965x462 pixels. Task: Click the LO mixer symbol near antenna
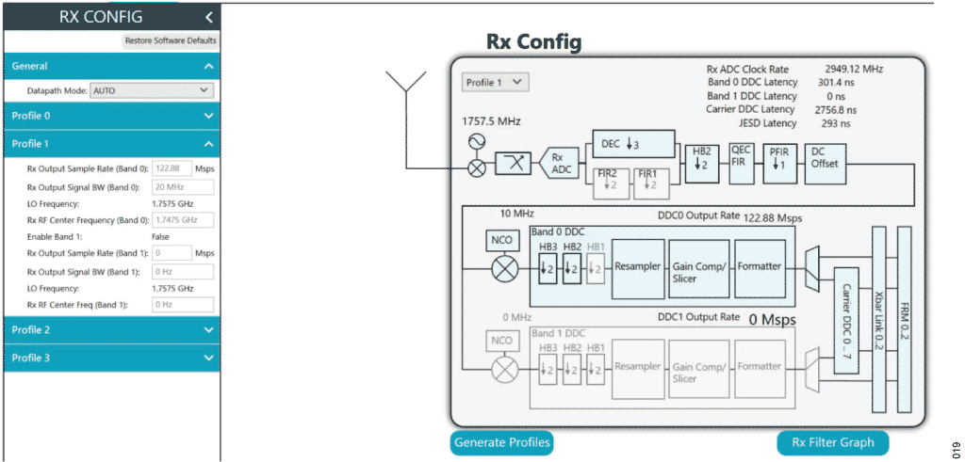coord(478,169)
